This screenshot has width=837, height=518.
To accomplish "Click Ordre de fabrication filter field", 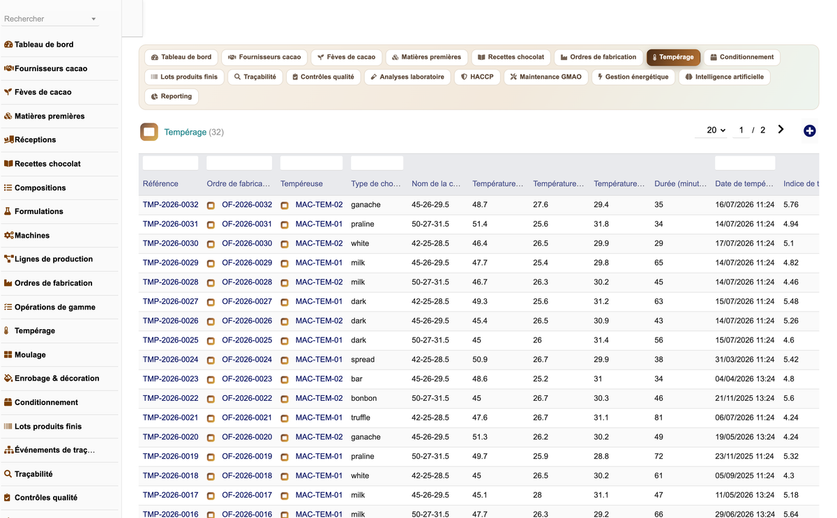I will 239,163.
